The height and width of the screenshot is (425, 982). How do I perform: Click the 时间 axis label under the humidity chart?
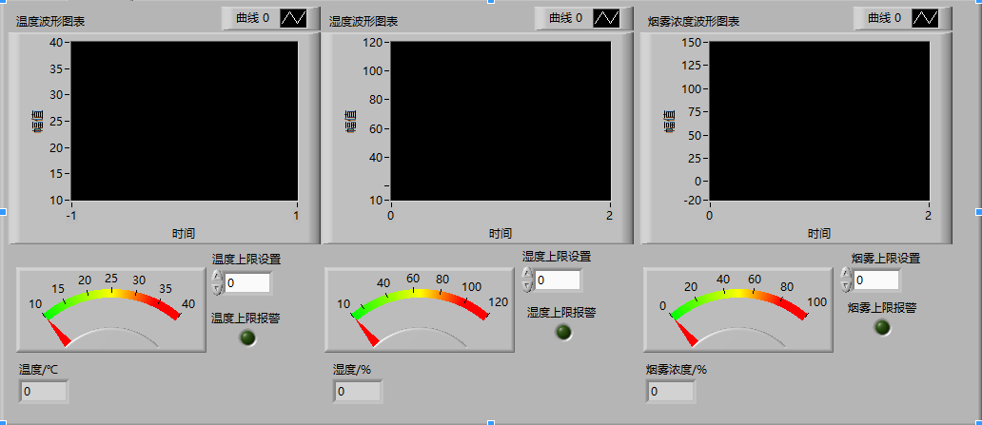click(501, 234)
